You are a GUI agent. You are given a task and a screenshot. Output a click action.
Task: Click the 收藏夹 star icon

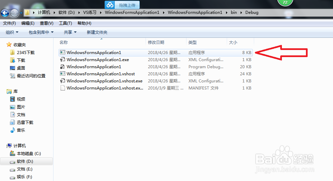pyautogui.click(x=9, y=45)
